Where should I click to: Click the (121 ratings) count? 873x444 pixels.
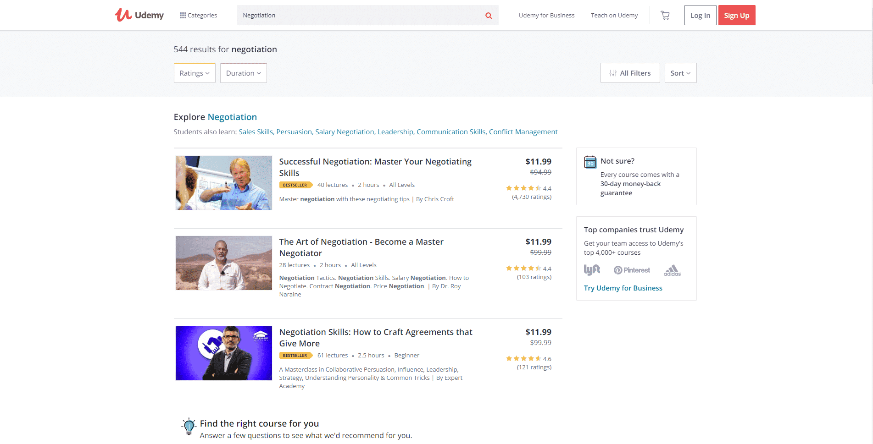(534, 367)
